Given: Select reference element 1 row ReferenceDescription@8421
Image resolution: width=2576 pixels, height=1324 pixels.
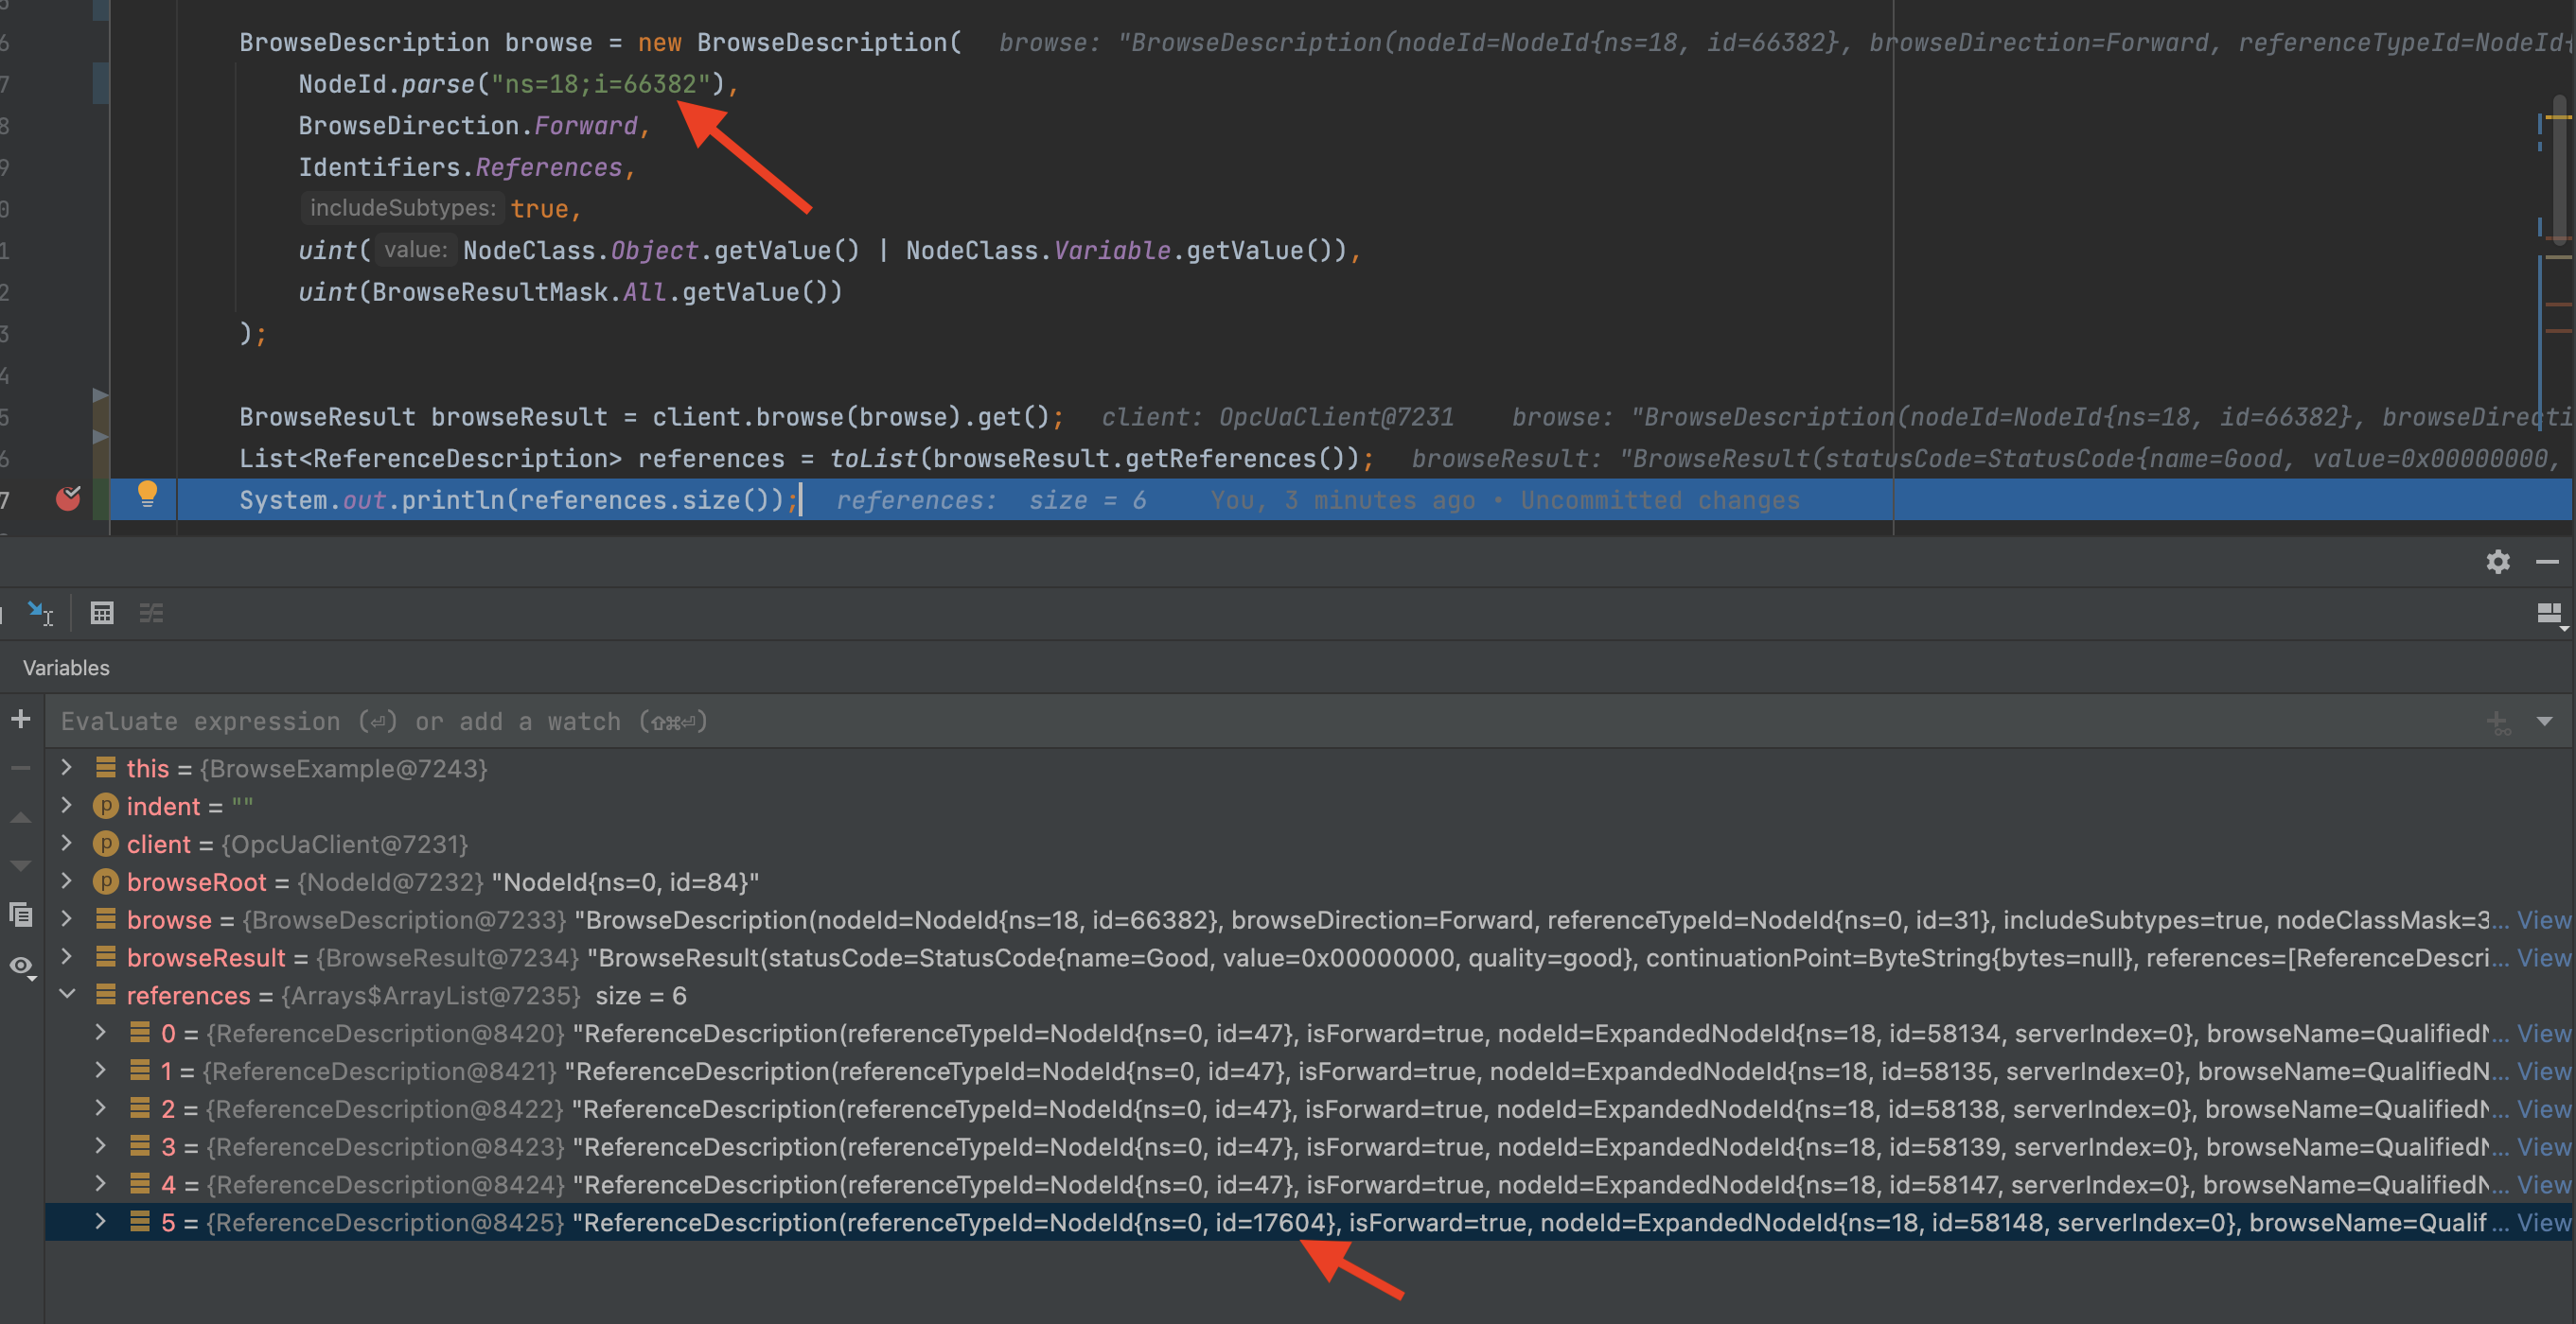Looking at the screenshot, I should coord(1310,1071).
